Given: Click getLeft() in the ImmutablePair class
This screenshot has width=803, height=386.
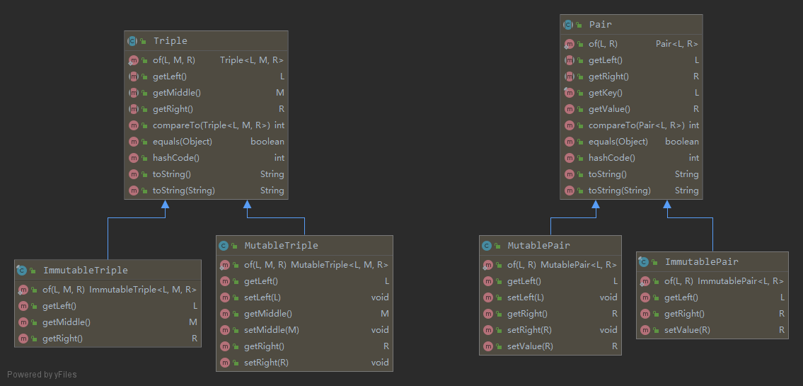Looking at the screenshot, I should [681, 297].
